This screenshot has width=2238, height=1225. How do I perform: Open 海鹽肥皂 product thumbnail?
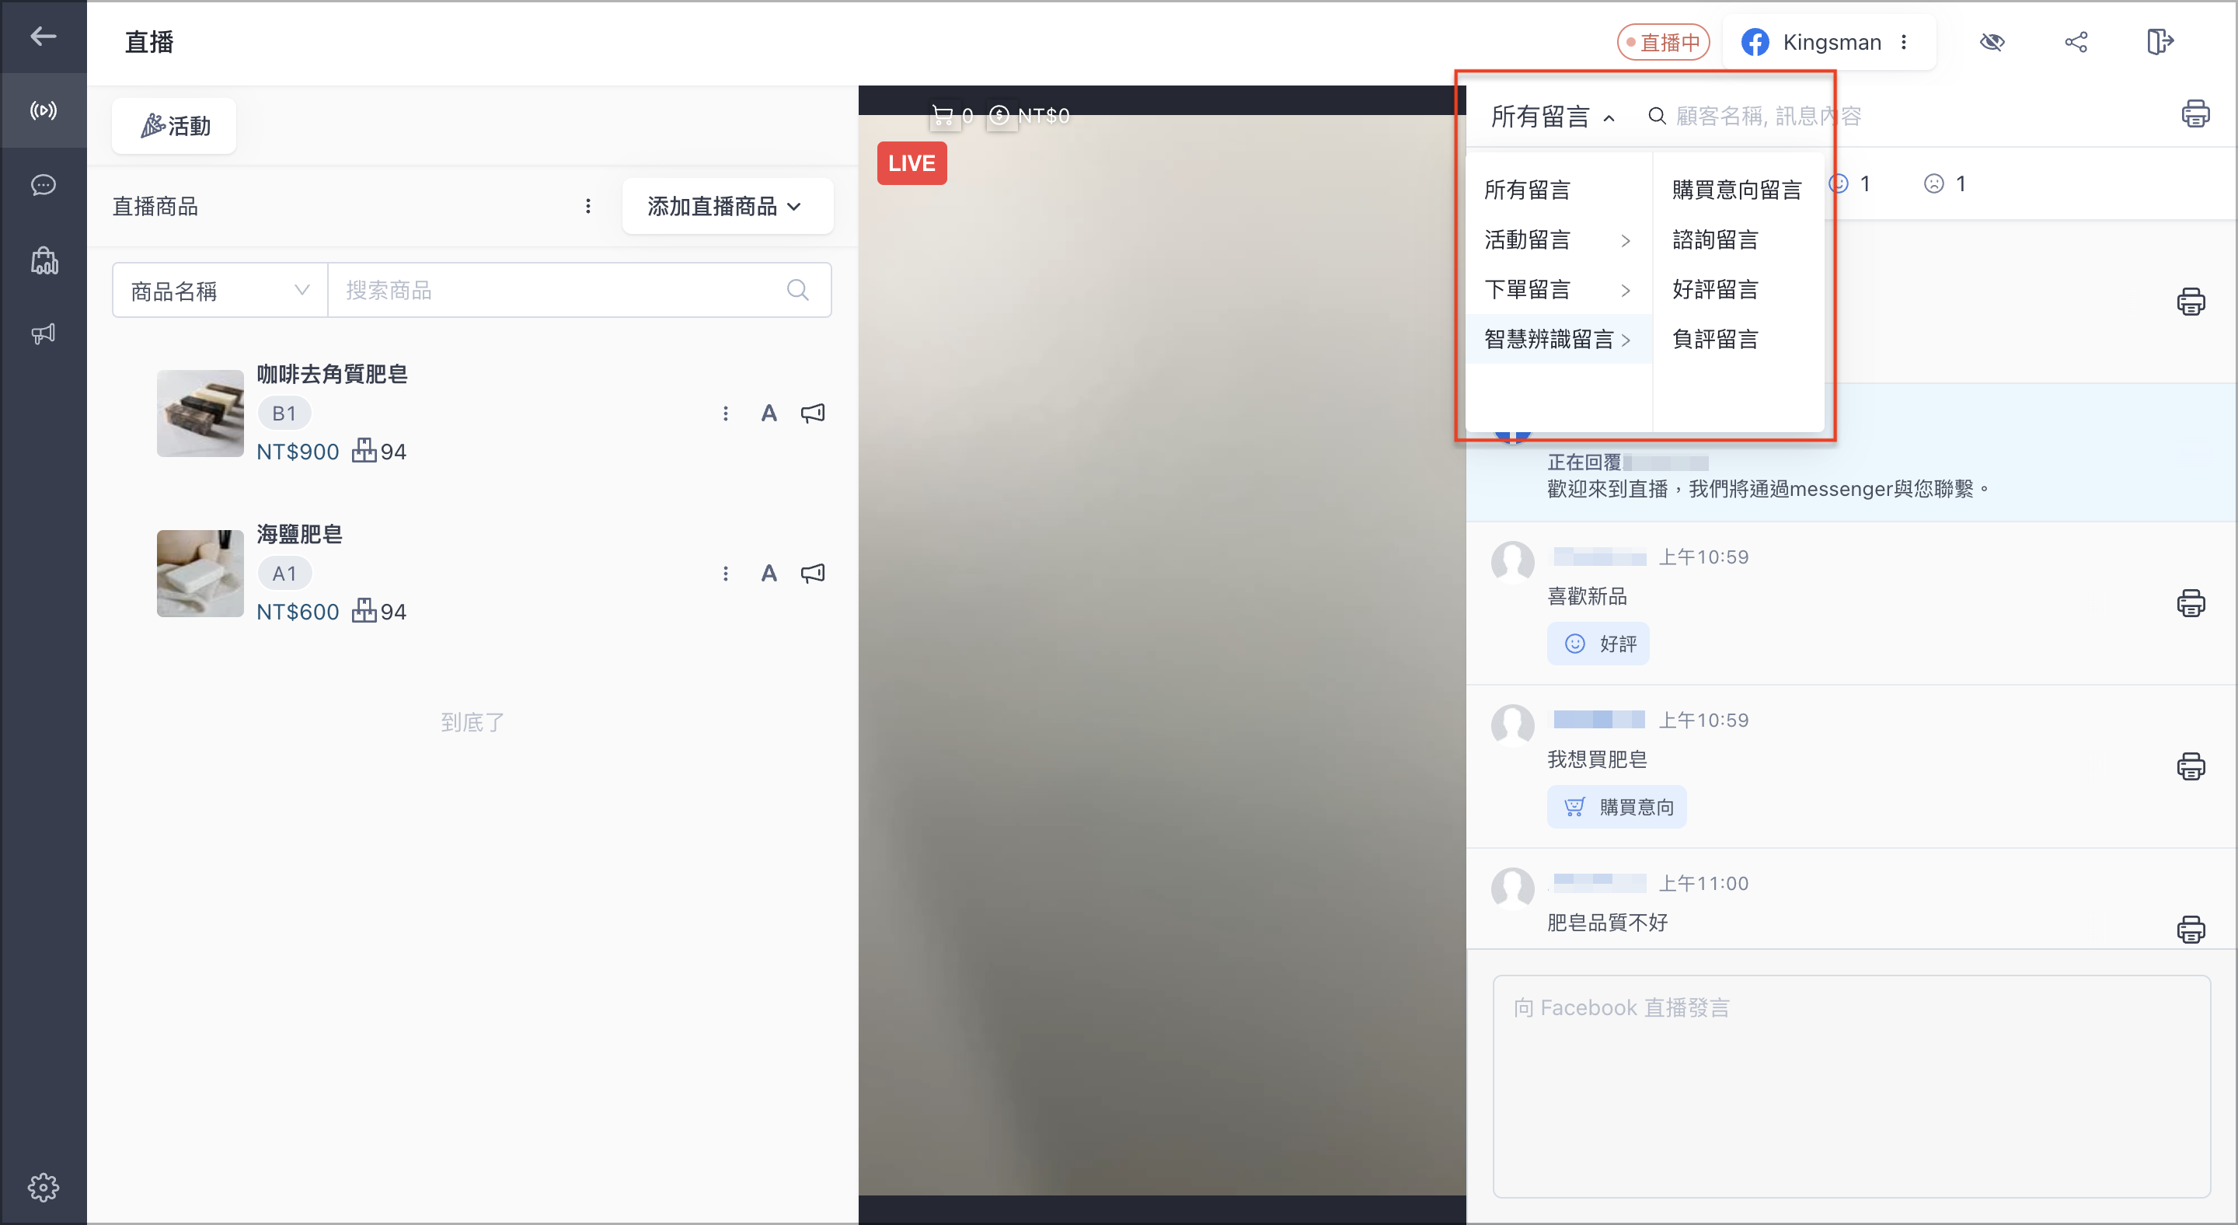(200, 574)
